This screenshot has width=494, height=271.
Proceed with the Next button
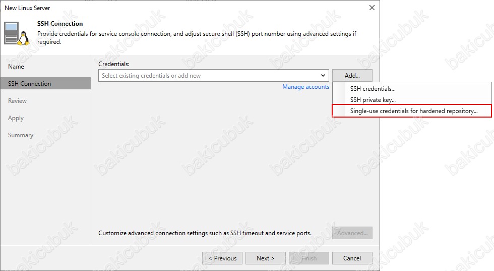click(x=265, y=258)
